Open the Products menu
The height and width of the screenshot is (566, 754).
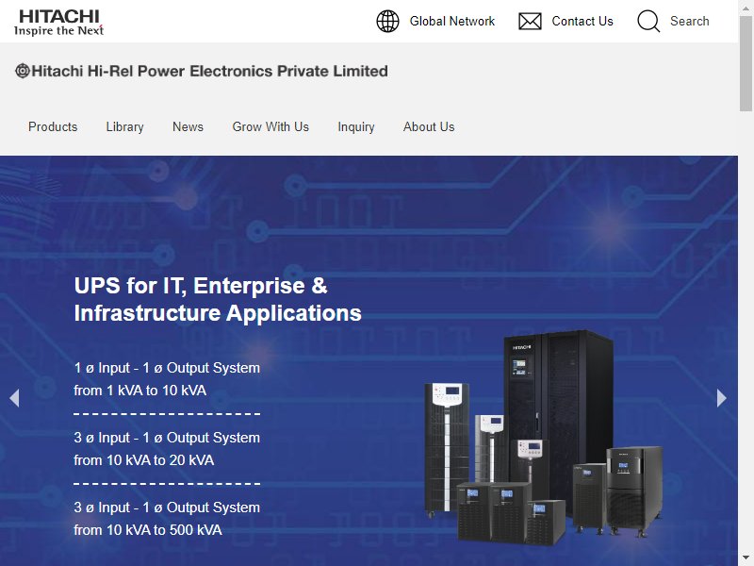(53, 126)
